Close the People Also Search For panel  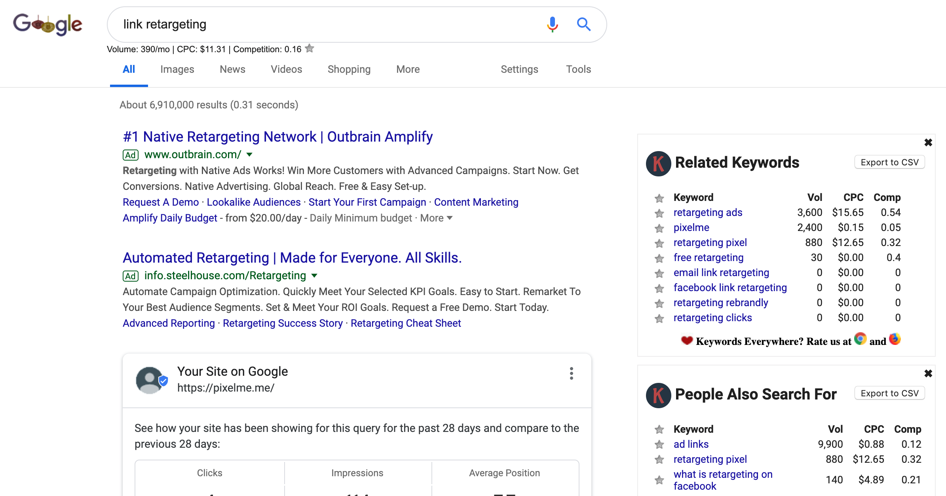pos(928,373)
